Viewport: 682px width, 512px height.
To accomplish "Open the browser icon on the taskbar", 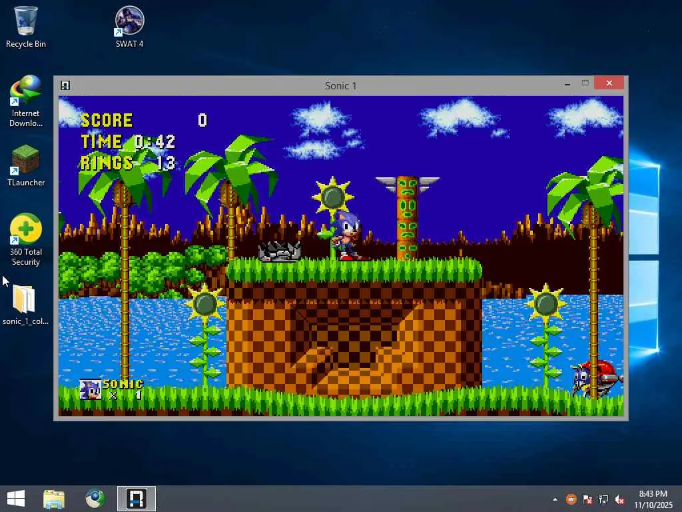I will (x=95, y=499).
